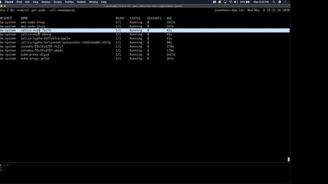Click Running status of aws-node-frxqc row
This screenshot has width=328, height=184.
(136, 22)
